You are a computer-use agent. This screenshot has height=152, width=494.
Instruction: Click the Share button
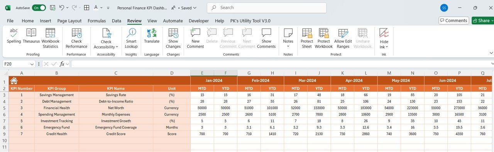click(480, 20)
